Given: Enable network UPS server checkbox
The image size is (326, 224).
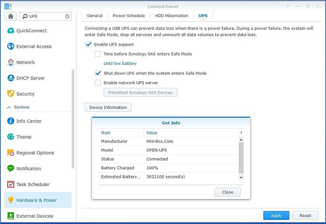Looking at the screenshot, I should click(x=98, y=82).
